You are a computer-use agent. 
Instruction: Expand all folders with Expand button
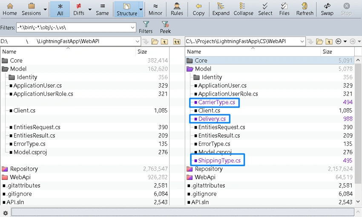click(x=221, y=9)
